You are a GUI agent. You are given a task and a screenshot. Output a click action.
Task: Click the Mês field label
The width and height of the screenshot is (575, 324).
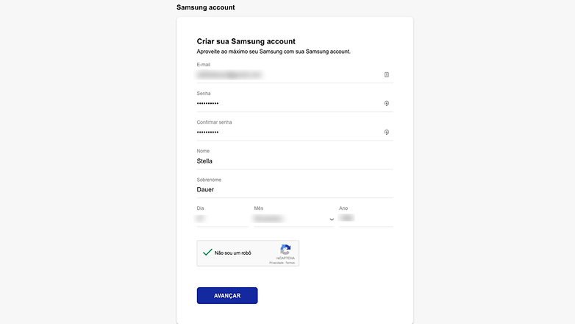(259, 208)
